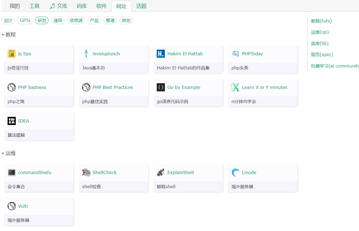Open the leveluplunch link
Image resolution: width=359 pixels, height=231 pixels.
click(x=106, y=54)
